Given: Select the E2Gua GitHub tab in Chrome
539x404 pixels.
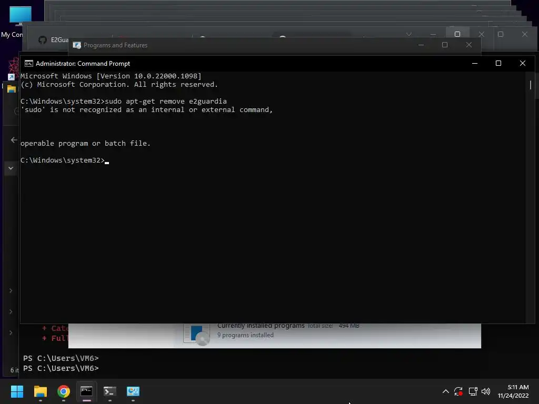Looking at the screenshot, I should coord(53,40).
